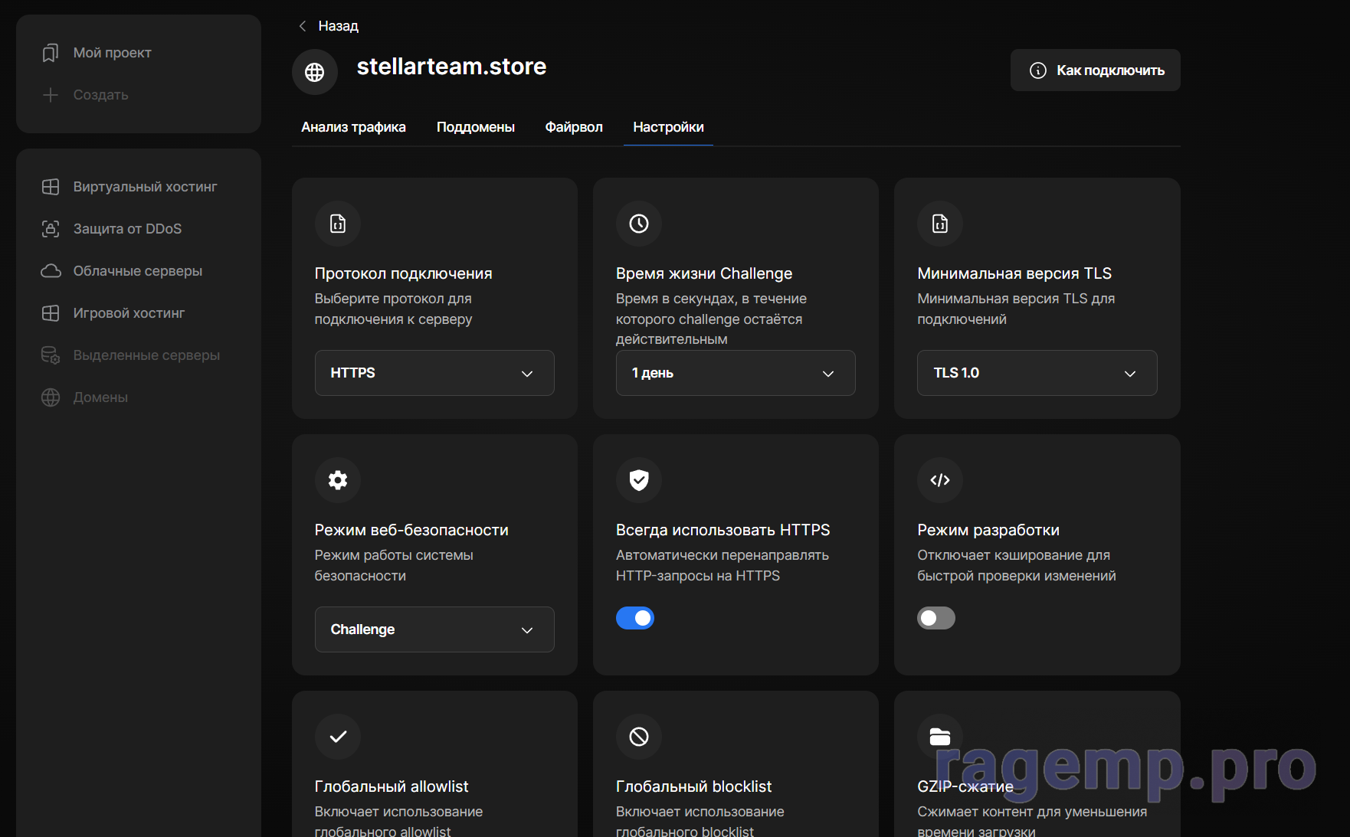
Task: Click the Глобальный allowlist heading
Action: 392,786
